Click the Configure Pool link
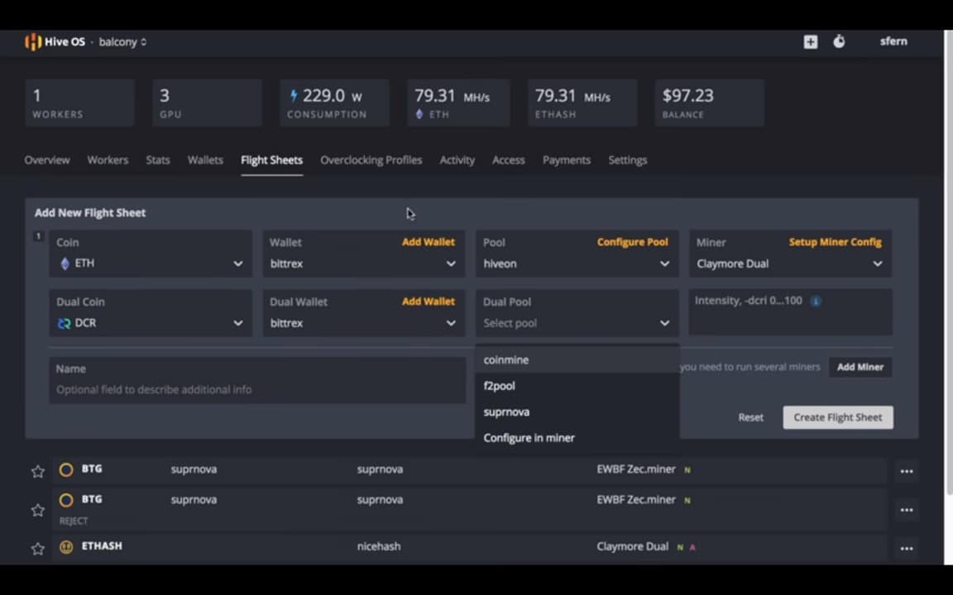The image size is (953, 595). [x=632, y=241]
